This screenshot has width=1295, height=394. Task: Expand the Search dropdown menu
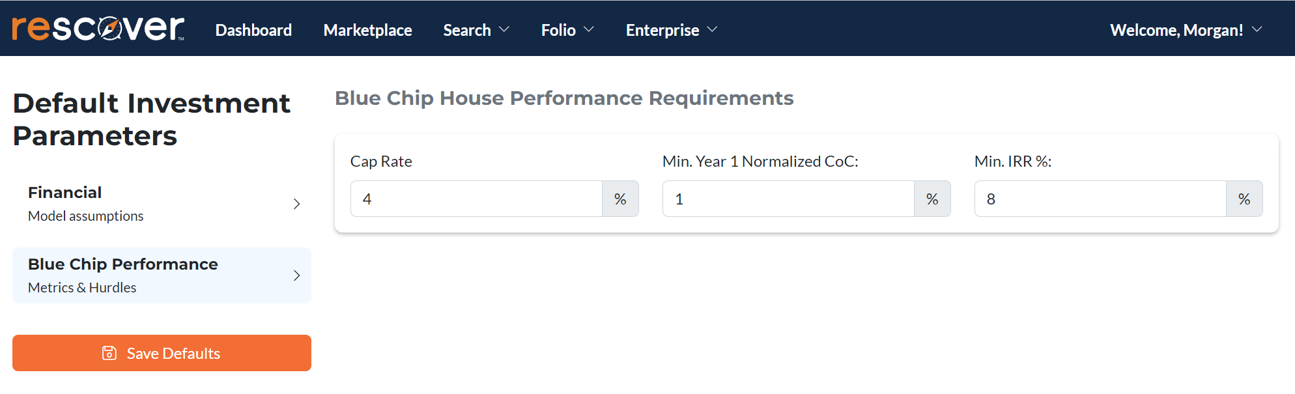coord(476,30)
